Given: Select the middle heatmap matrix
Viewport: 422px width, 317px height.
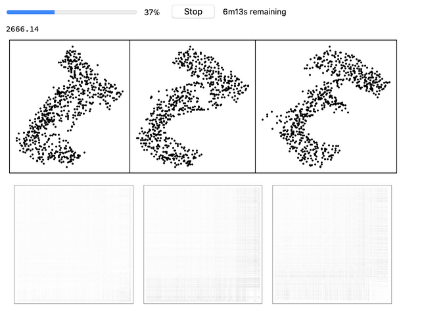Looking at the screenshot, I should (x=202, y=244).
